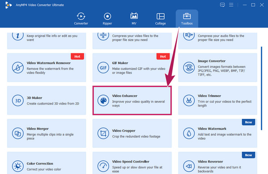Click the vertical scrollbar of the toolbox list
Image resolution: width=268 pixels, height=174 pixels.
261,89
